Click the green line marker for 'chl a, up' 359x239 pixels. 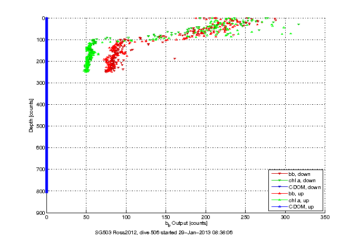point(279,200)
